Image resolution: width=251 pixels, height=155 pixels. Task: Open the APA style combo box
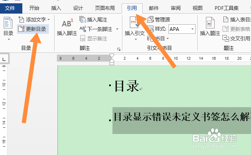click(182, 29)
